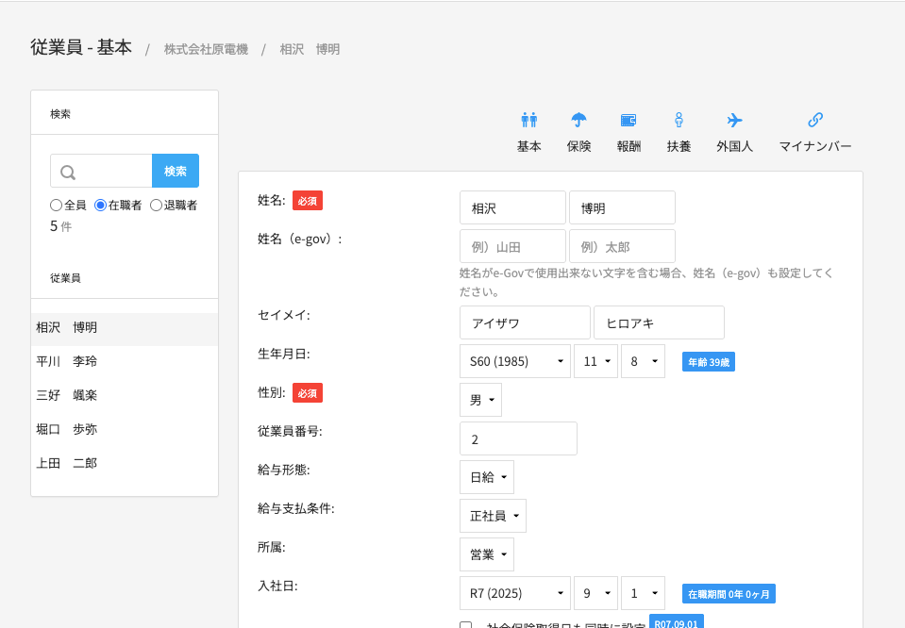
Task: Click the e-gov 名 field 例）太郎
Action: pyautogui.click(x=622, y=246)
